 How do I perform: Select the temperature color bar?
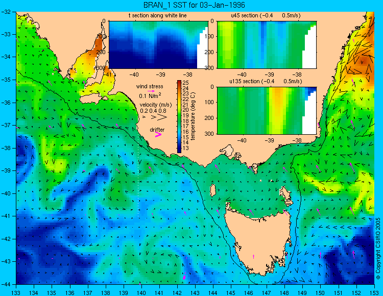pyautogui.click(x=179, y=117)
